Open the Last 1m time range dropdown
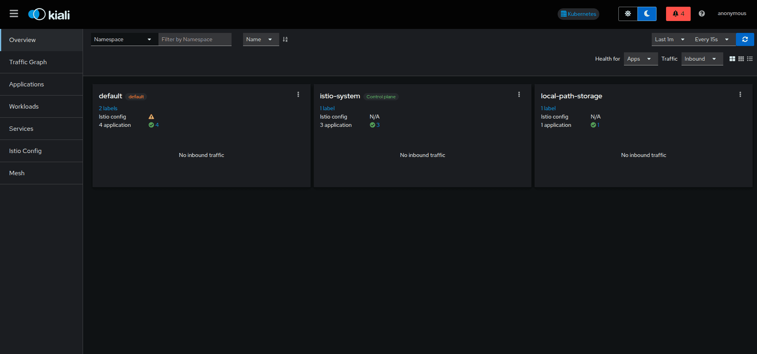The height and width of the screenshot is (354, 757). (670, 39)
